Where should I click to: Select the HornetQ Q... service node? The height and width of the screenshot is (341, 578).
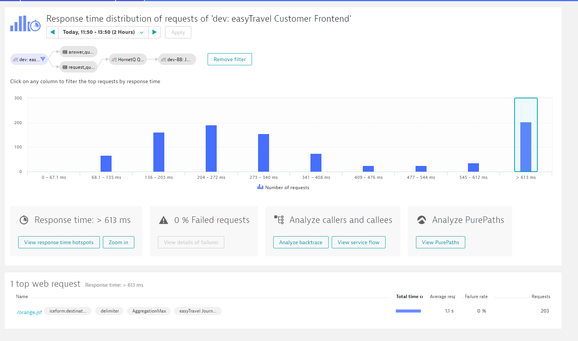[x=128, y=59]
